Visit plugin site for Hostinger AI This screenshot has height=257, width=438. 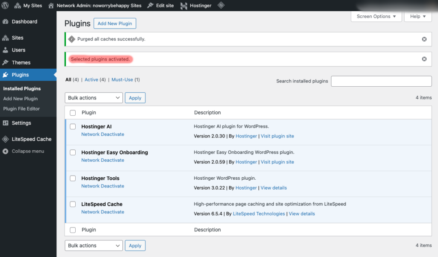point(277,136)
